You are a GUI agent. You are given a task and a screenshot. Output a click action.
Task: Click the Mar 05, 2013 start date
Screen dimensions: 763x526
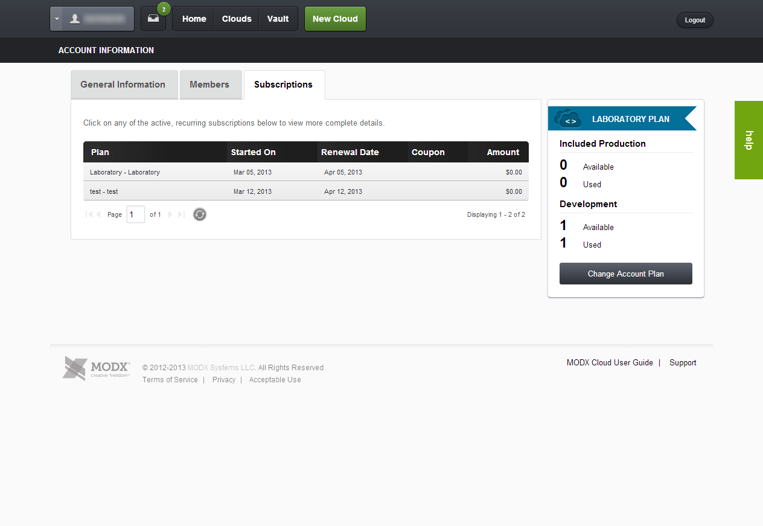click(252, 172)
